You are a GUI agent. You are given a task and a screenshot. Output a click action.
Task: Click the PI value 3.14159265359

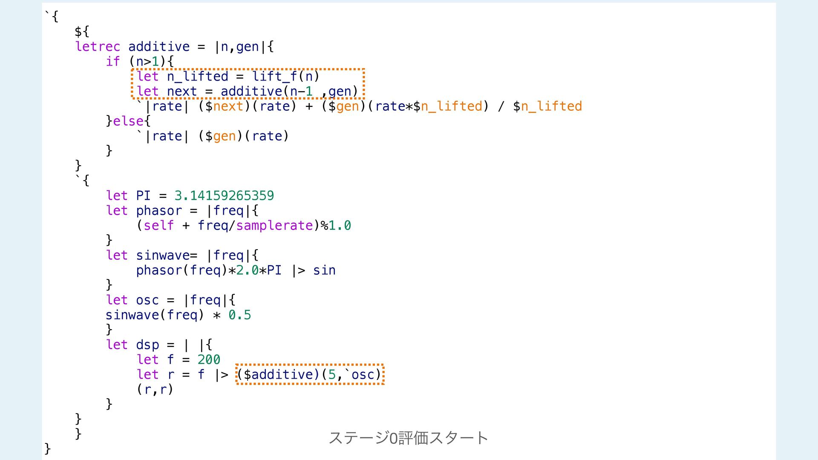click(x=224, y=195)
